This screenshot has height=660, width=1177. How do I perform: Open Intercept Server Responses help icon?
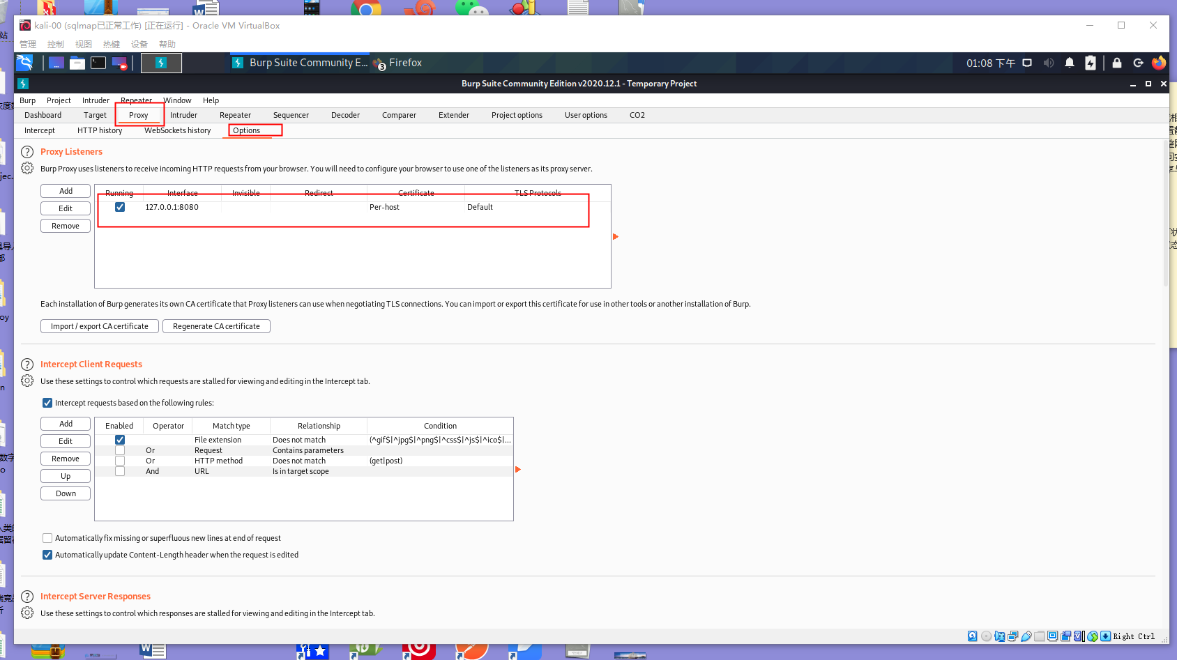pos(27,597)
